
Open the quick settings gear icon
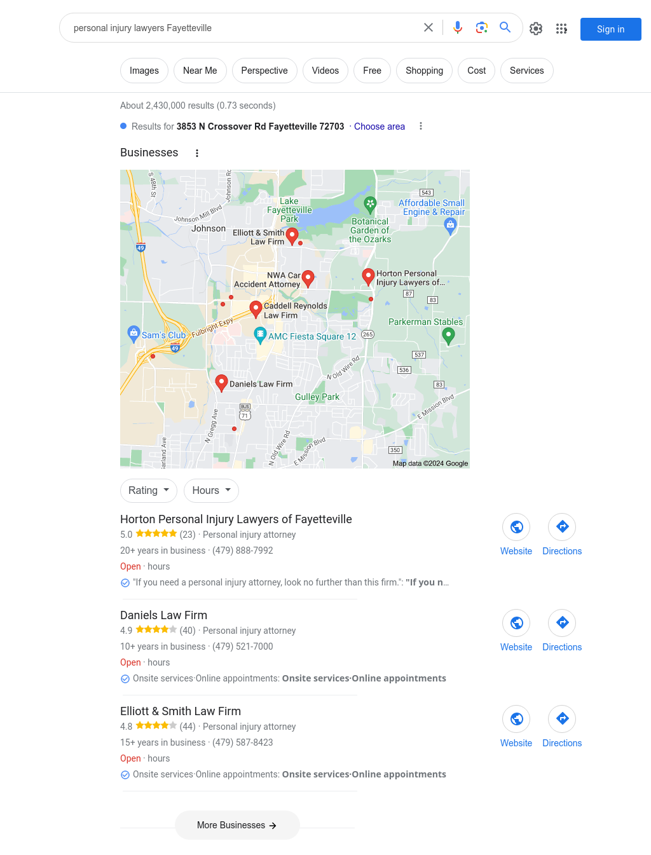pos(536,29)
